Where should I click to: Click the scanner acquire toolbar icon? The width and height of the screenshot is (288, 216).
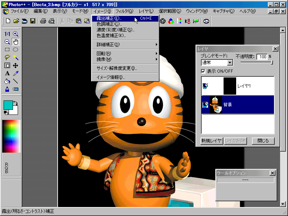click(x=24, y=21)
